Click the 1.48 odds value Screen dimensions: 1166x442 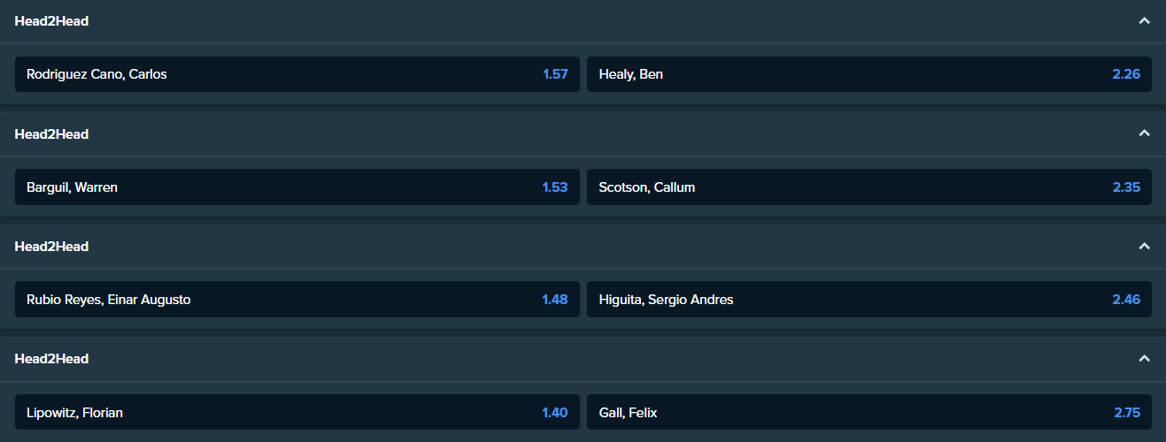554,299
